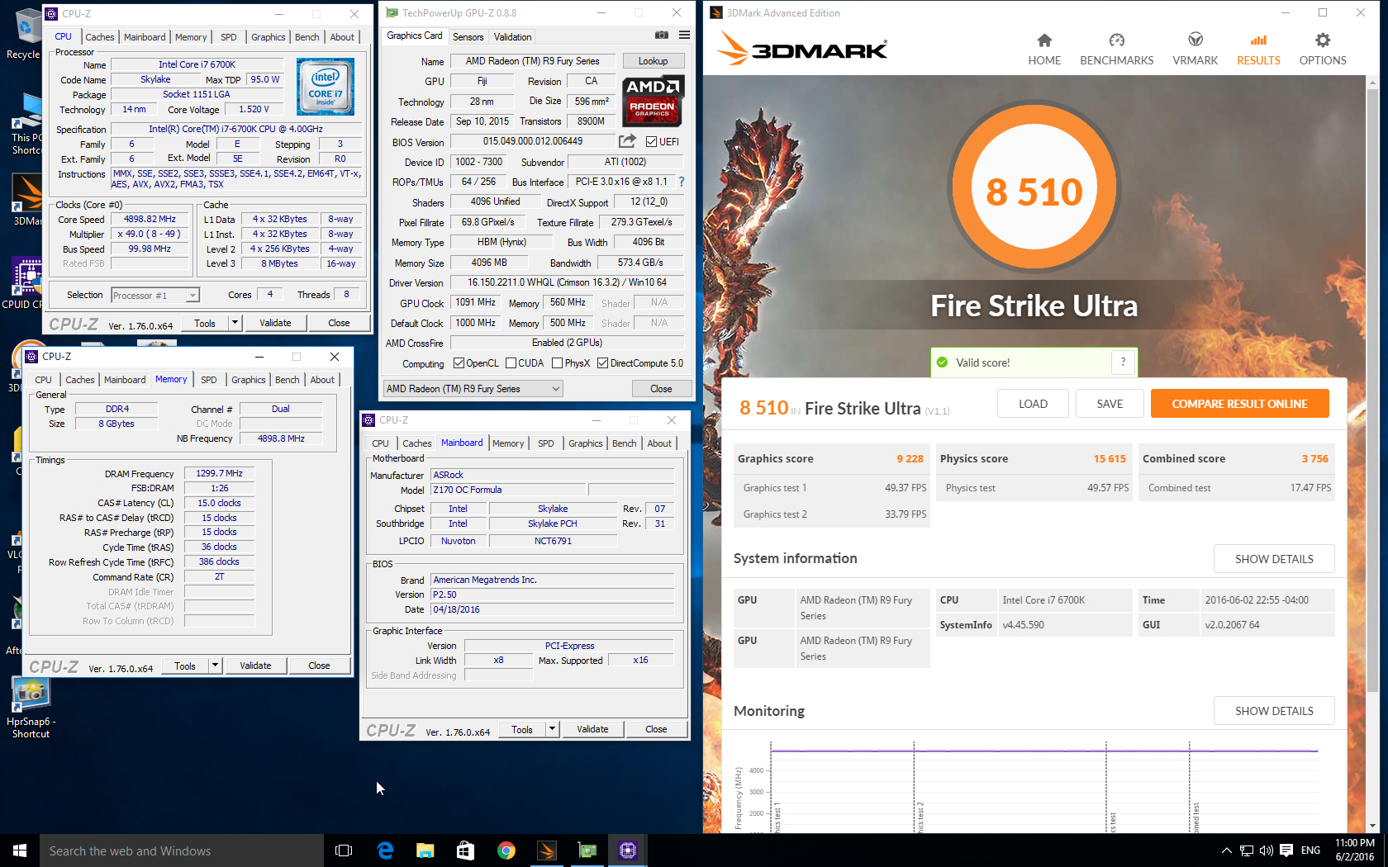Image resolution: width=1388 pixels, height=867 pixels.
Task: Open Caches tab in CPU-Z CPU window
Action: click(x=100, y=37)
